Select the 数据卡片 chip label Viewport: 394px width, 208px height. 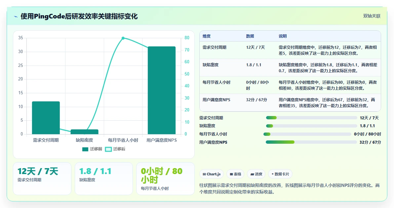pos(282,174)
